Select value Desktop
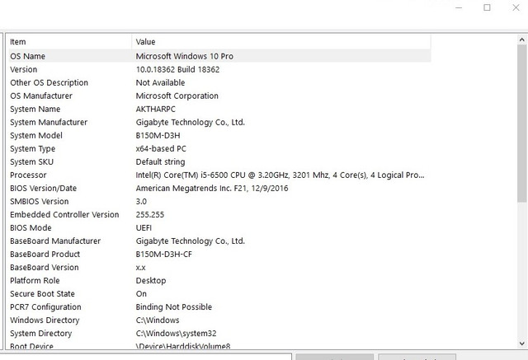This screenshot has width=528, height=360. coord(151,281)
